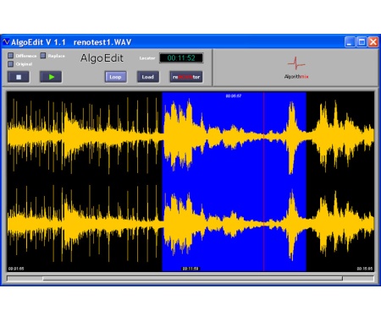Screen dimensions: 381x321
Task: Click the Locator time display 00:11:52
Action: click(181, 58)
